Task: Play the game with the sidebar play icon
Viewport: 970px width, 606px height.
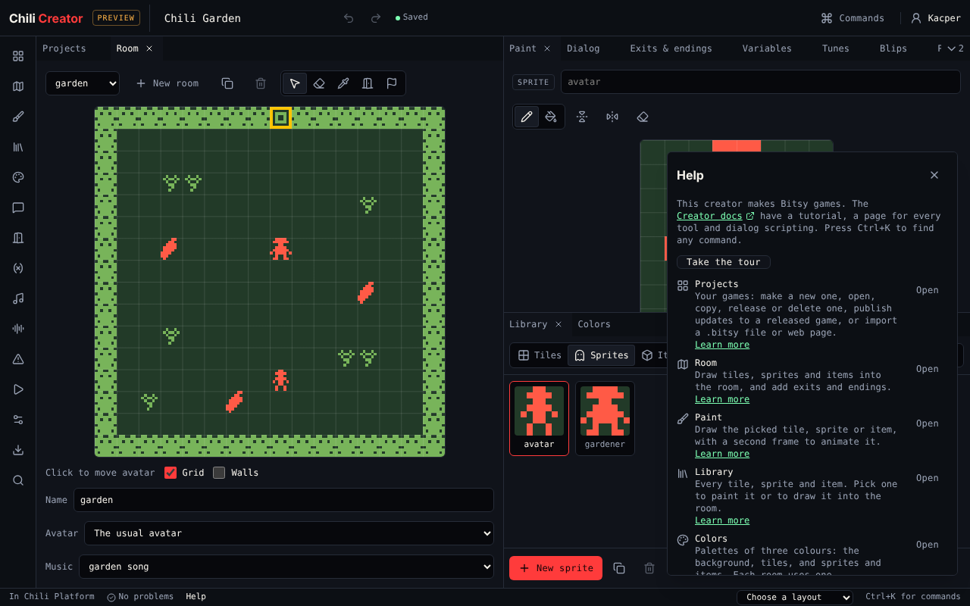Action: (18, 389)
